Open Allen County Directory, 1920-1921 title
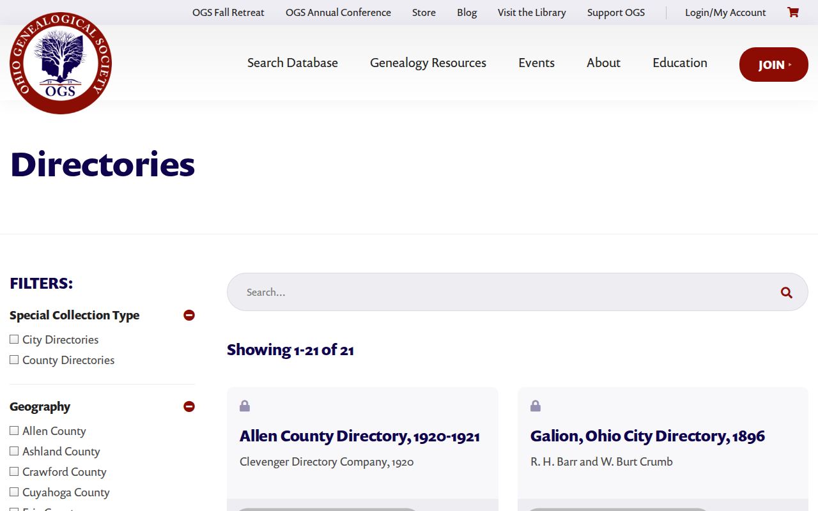Screen dimensions: 818x511 360,436
